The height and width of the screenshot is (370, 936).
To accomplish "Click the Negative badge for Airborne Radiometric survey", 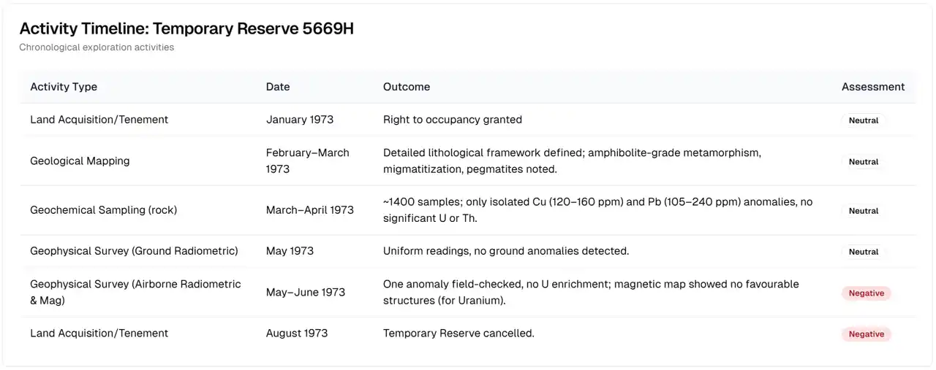I will coord(867,293).
